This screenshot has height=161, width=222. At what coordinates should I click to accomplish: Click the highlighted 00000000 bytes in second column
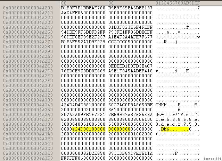pos(120,129)
